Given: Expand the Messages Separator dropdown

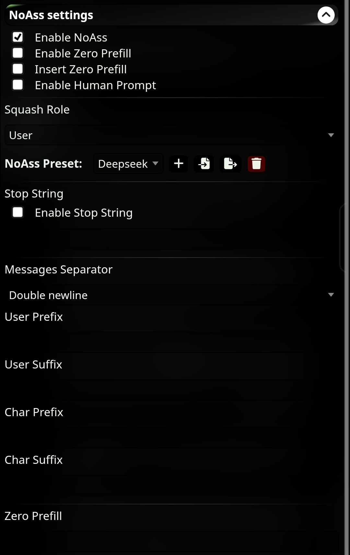Looking at the screenshot, I should pyautogui.click(x=170, y=295).
